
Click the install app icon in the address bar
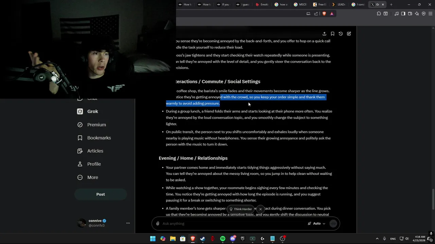(x=309, y=14)
